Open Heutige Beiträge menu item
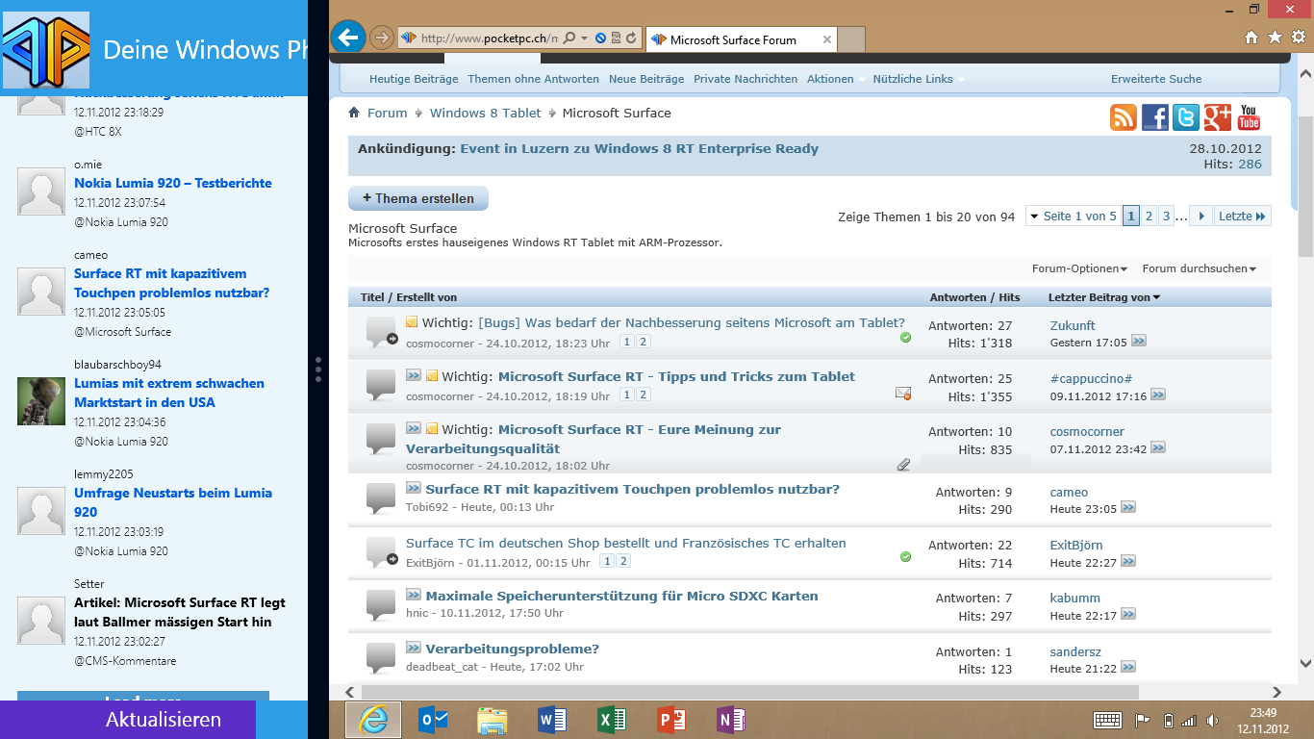1314x739 pixels. (x=414, y=79)
